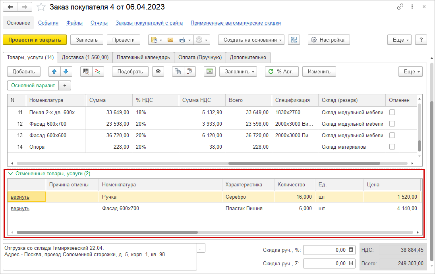435x274 pixels.
Task: Move row down with blue down arrow
Action: 66,71
